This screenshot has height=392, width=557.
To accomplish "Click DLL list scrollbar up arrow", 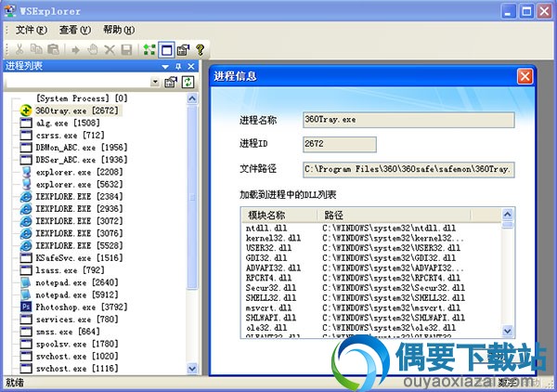I will 508,215.
